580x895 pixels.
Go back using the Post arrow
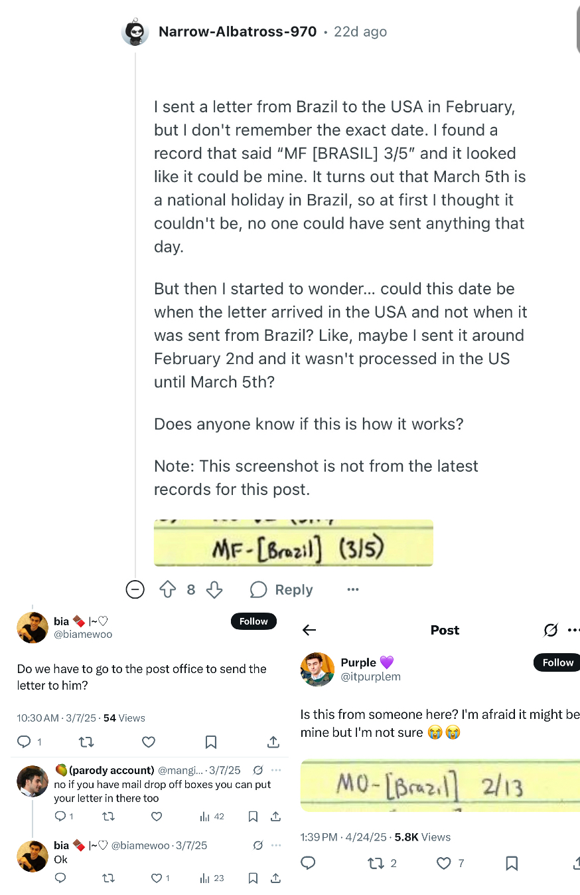pyautogui.click(x=309, y=630)
